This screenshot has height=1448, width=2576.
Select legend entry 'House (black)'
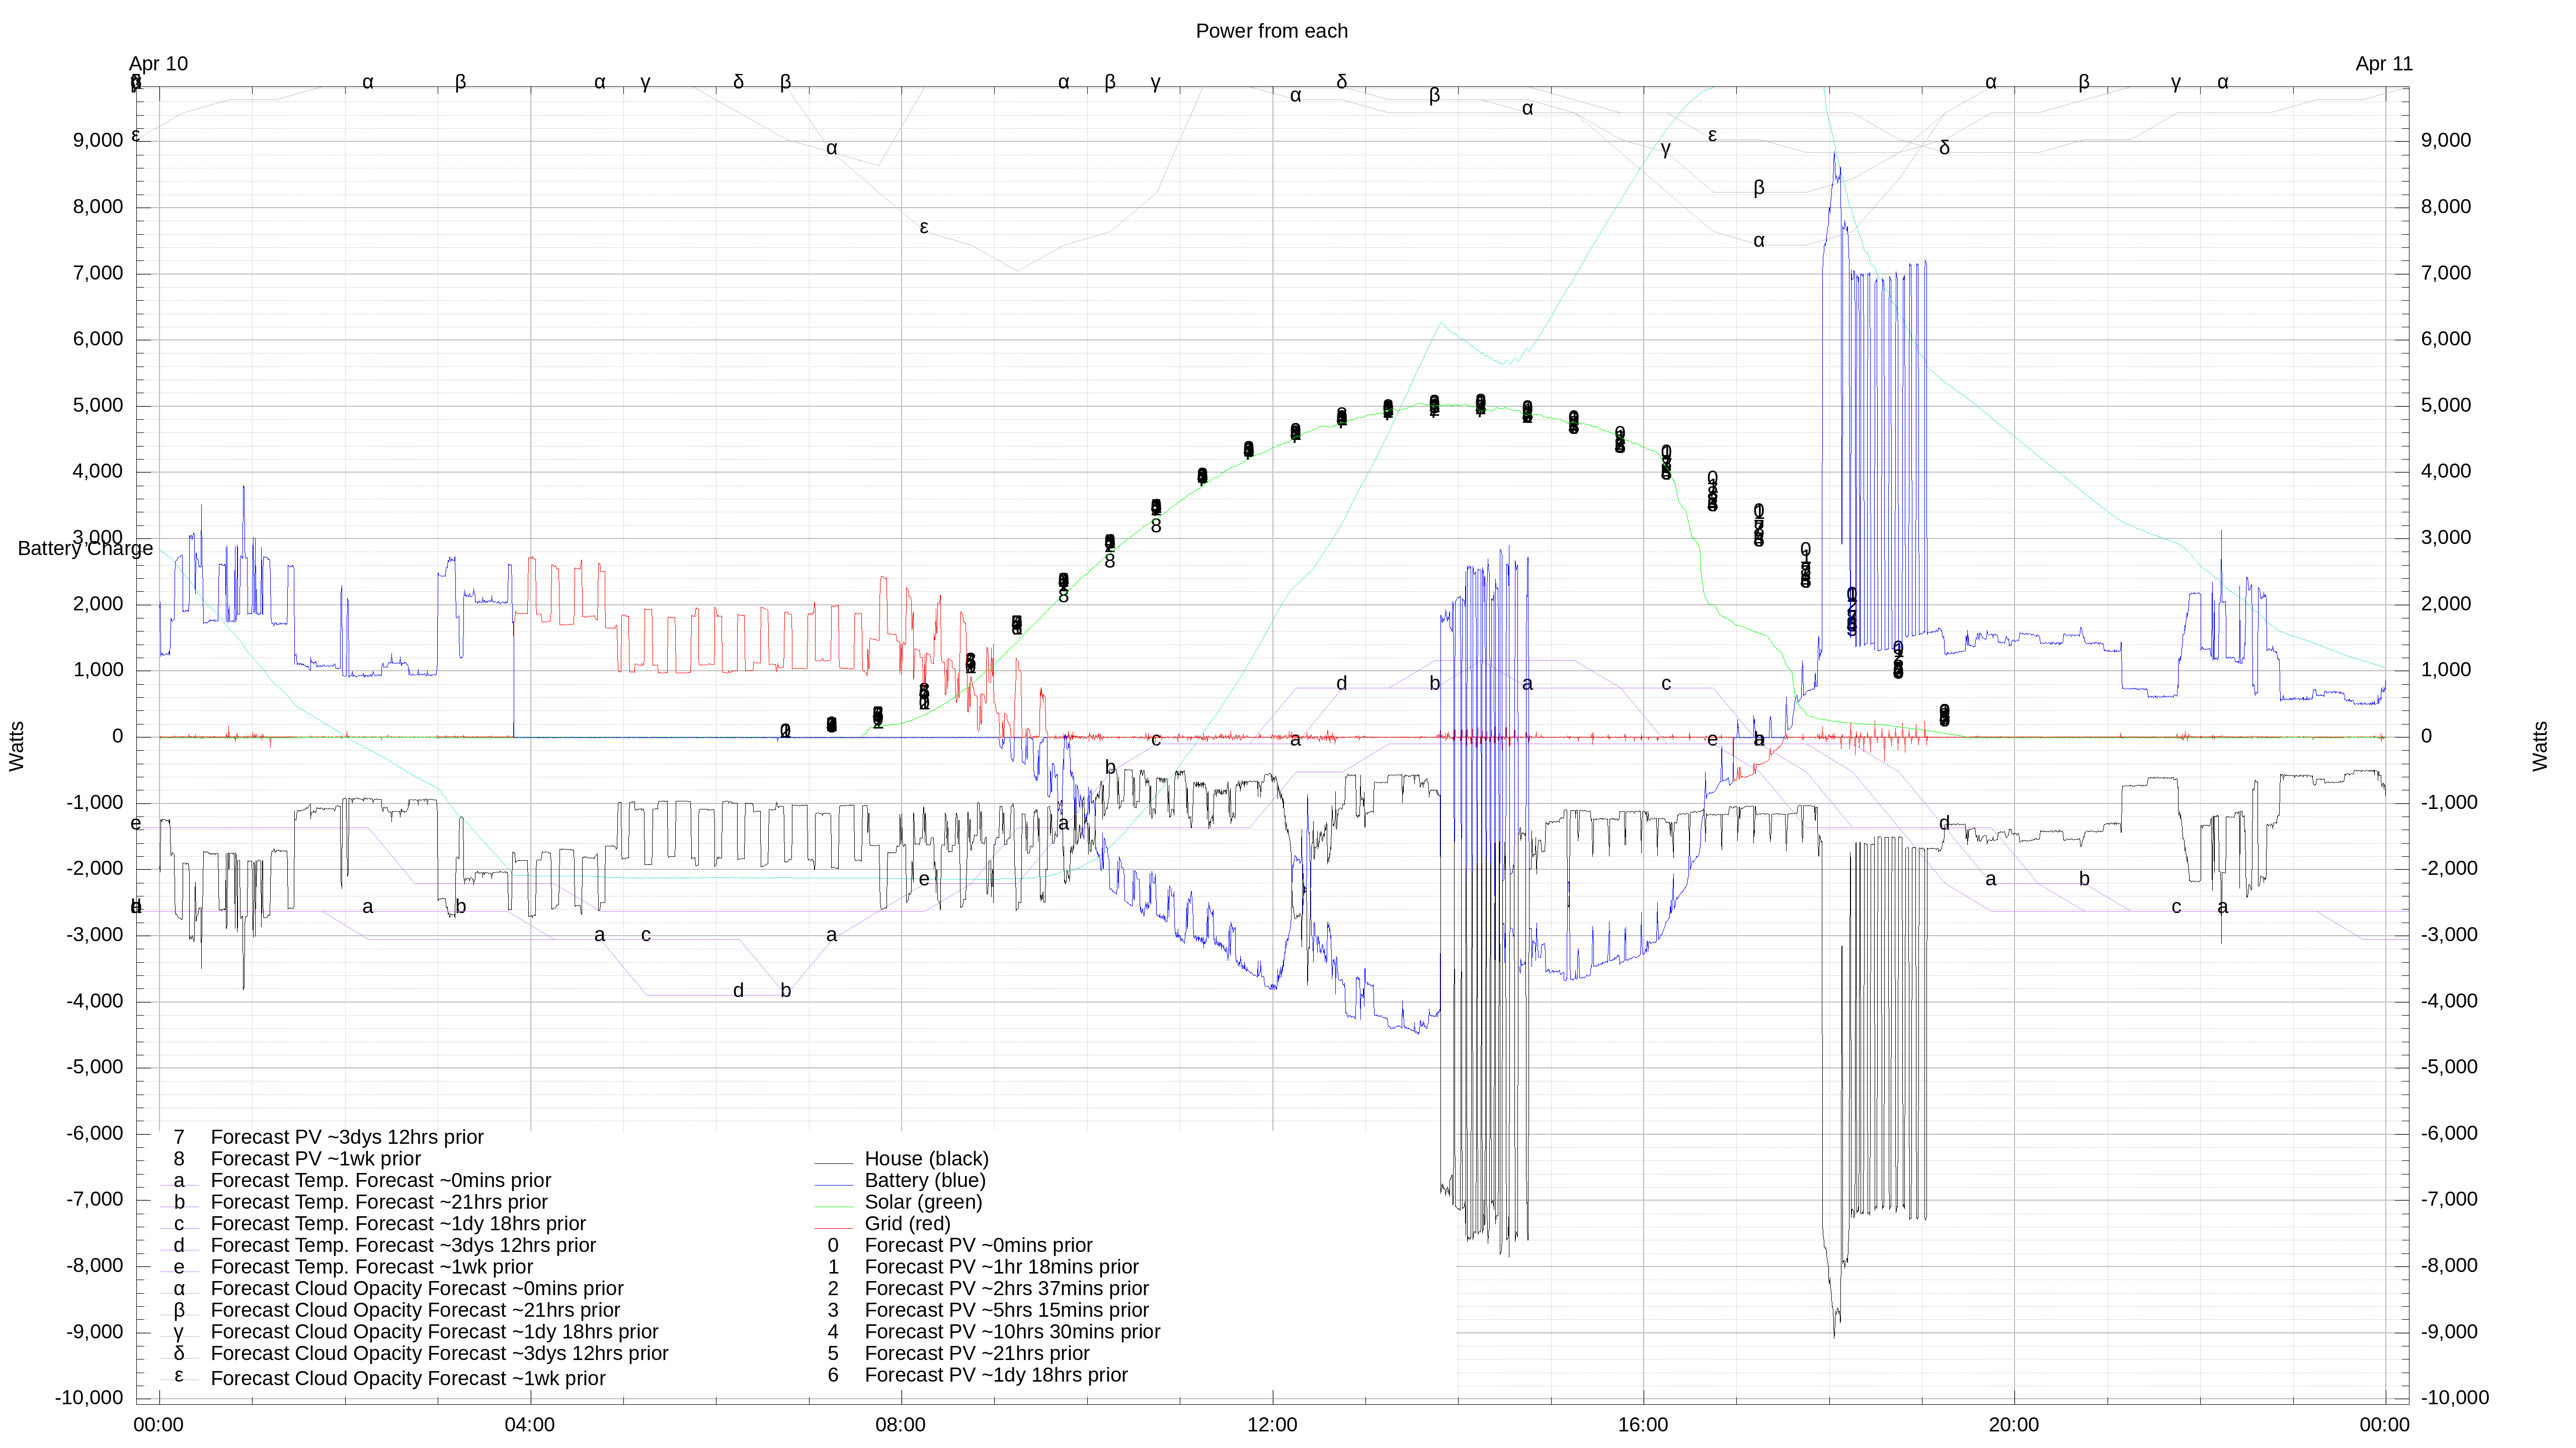[x=926, y=1159]
